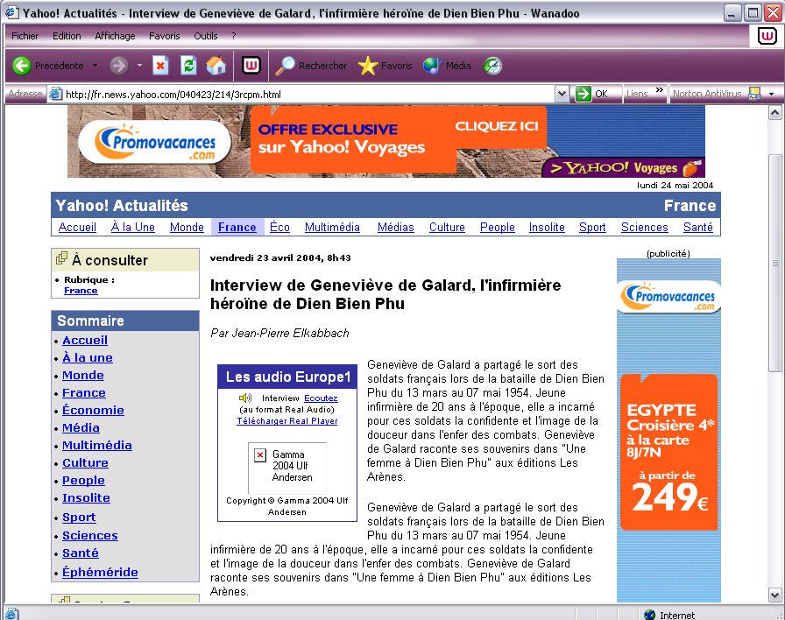Click the Stop loading icon
This screenshot has width=785, height=620.
[x=160, y=66]
